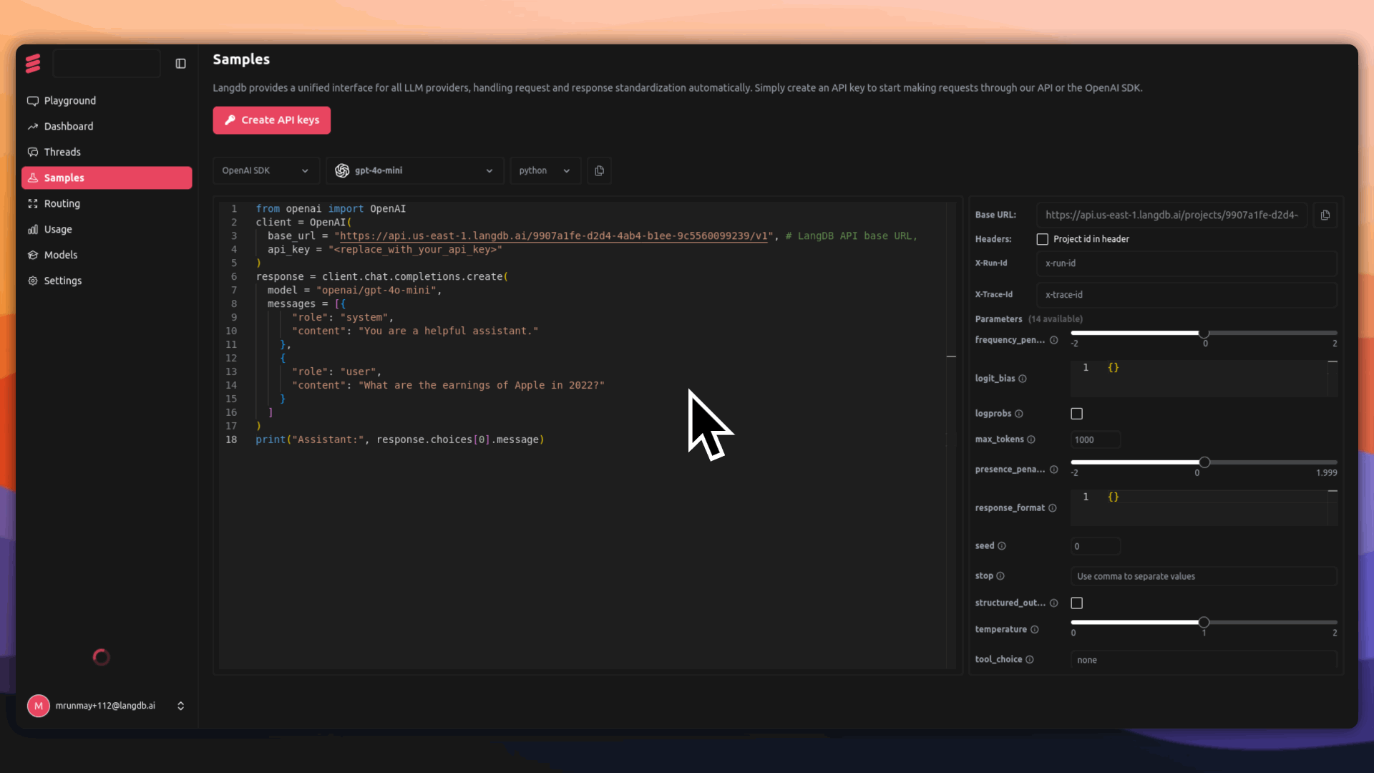Copy the code sample using the copy icon
1374x773 pixels.
point(599,170)
